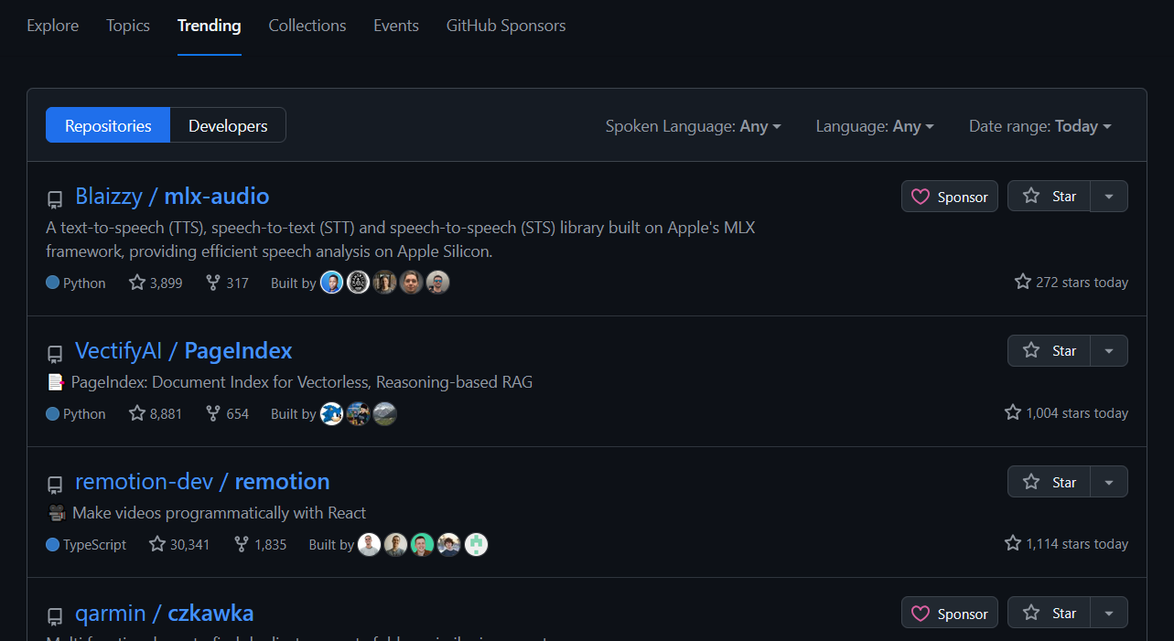Click the Python language color dot for mlx-audio

click(x=53, y=283)
